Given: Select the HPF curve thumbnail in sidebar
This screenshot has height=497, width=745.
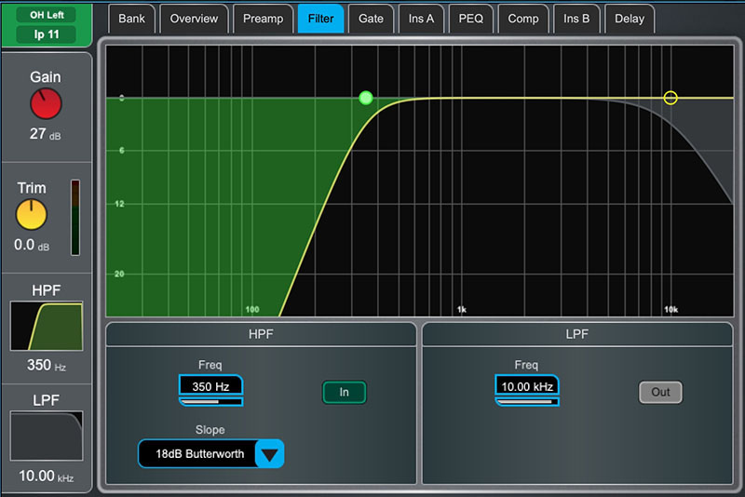Looking at the screenshot, I should tap(47, 326).
